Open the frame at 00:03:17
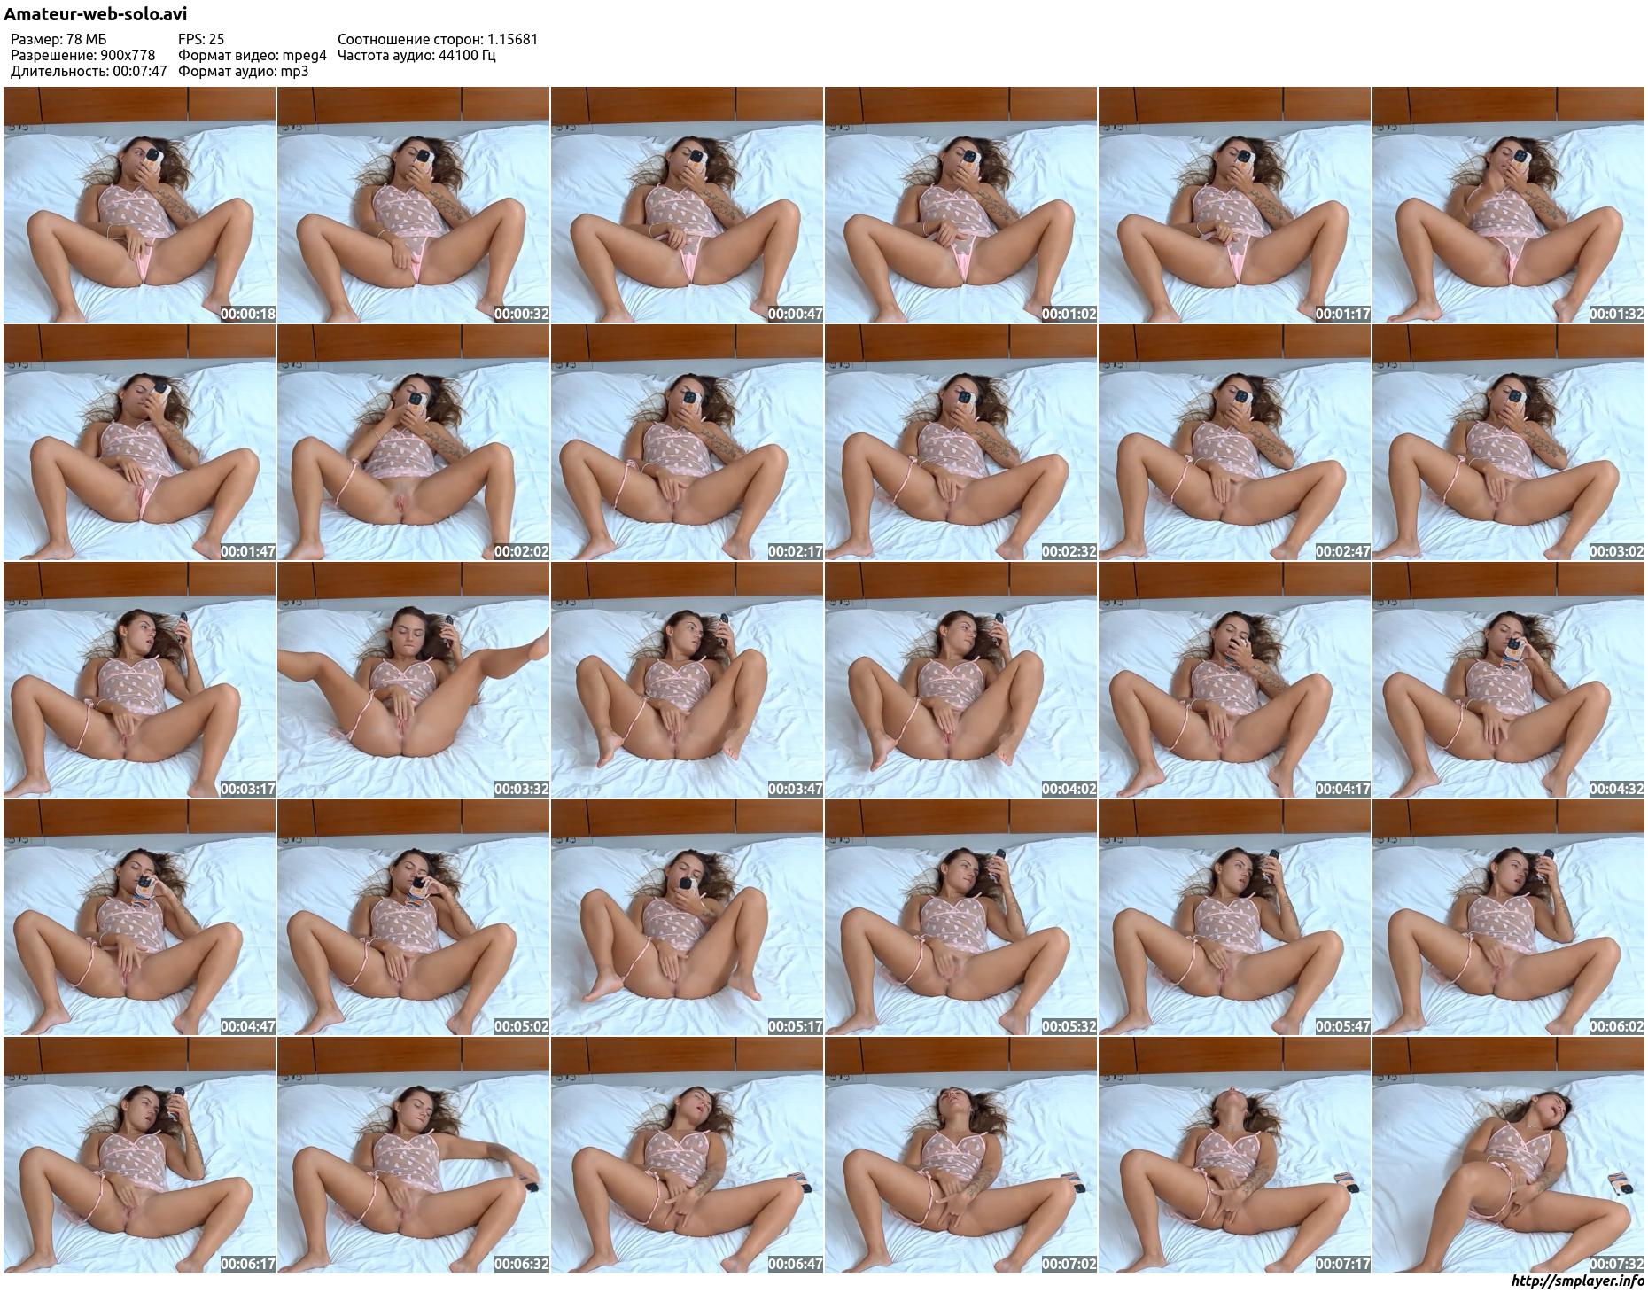Image resolution: width=1648 pixels, height=1293 pixels. click(139, 680)
